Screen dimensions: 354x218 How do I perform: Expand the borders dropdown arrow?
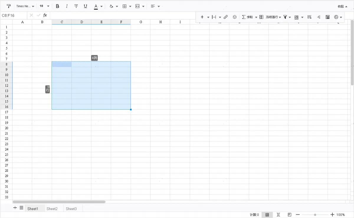(130, 6)
